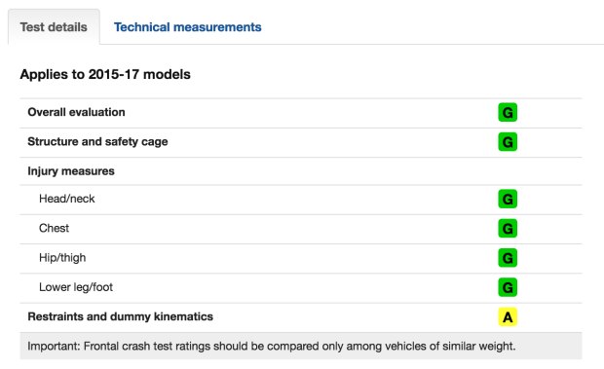604x369 pixels.
Task: Click the Injury measures heading
Action: coord(71,170)
